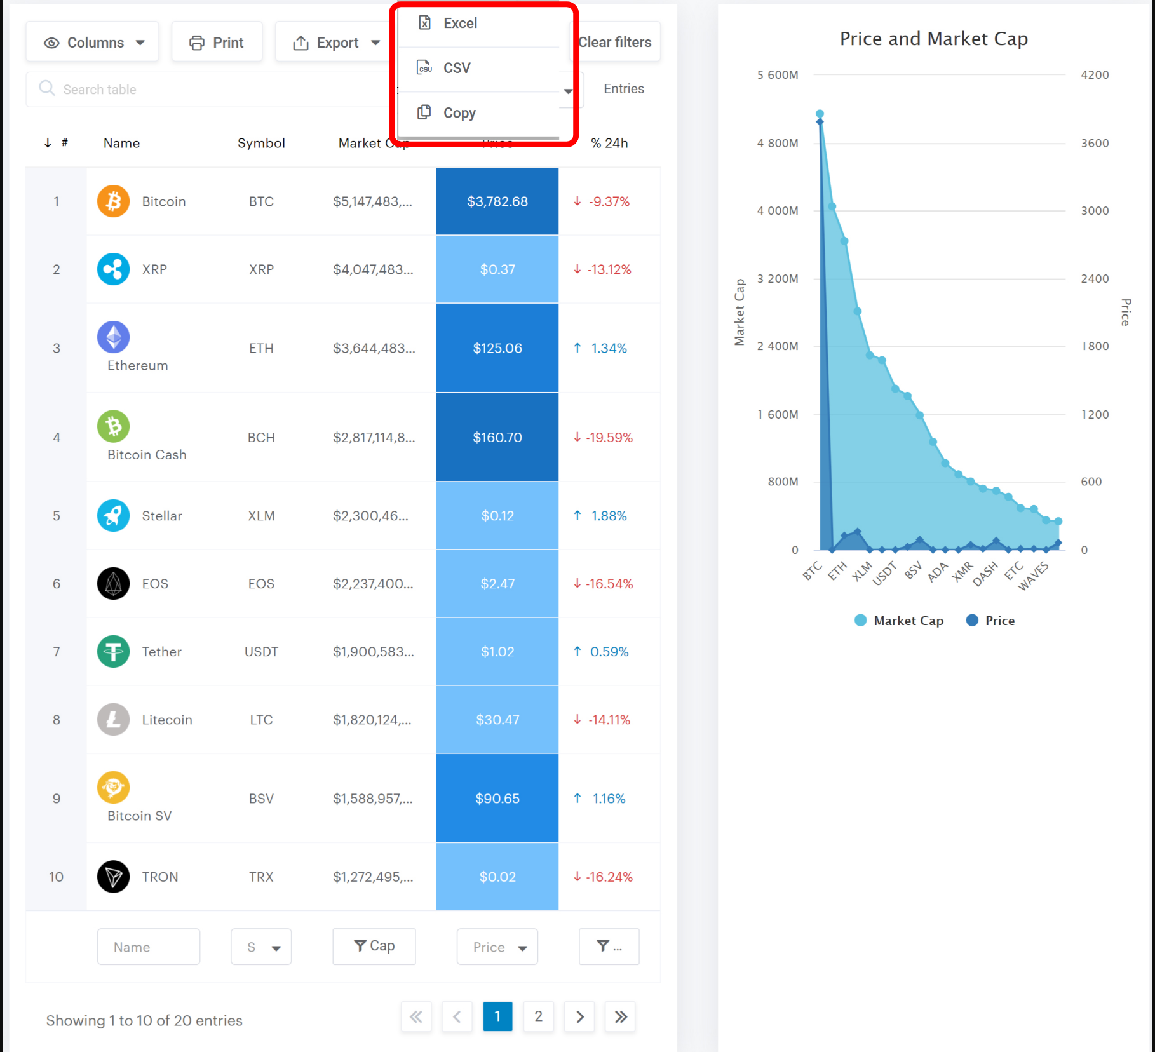
Task: Click EOS market cap $2,237,400...
Action: coord(373,583)
